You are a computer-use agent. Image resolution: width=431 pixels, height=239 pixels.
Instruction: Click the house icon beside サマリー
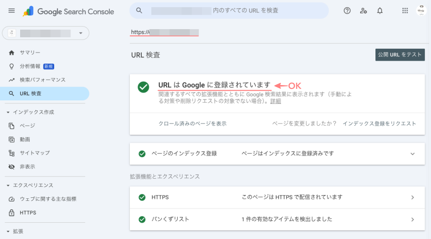11,53
